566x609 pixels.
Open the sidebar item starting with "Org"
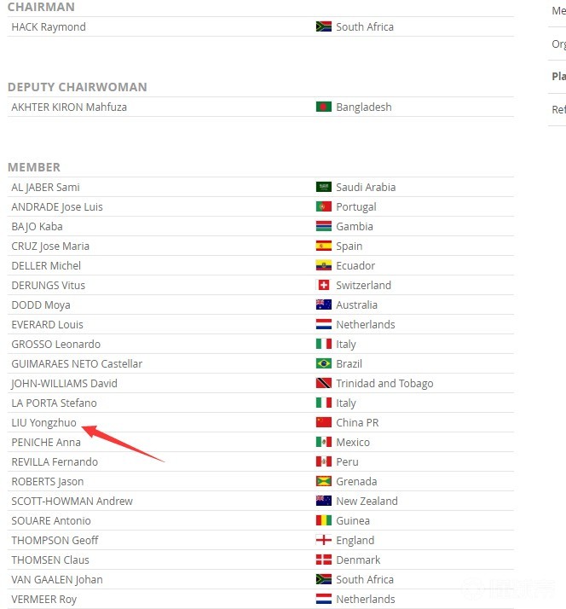558,44
